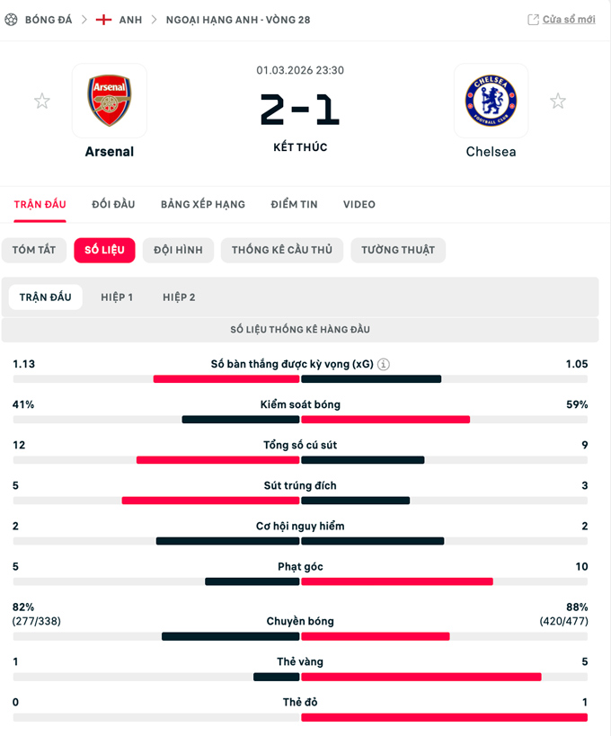
Task: Click the Arsenal team name
Action: [x=110, y=152]
